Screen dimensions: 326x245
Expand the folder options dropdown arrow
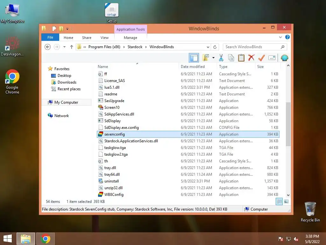coord(213,58)
